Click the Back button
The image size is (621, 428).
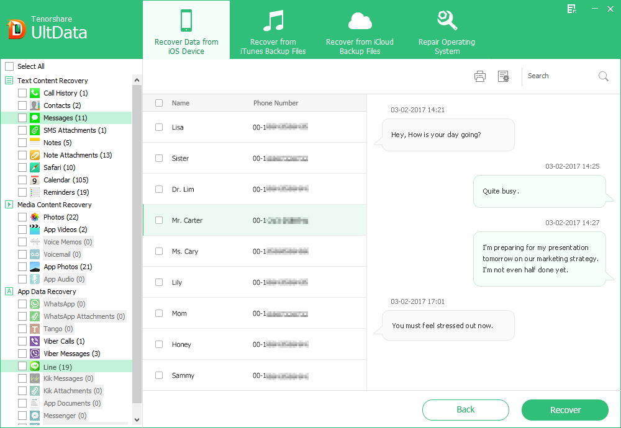465,410
